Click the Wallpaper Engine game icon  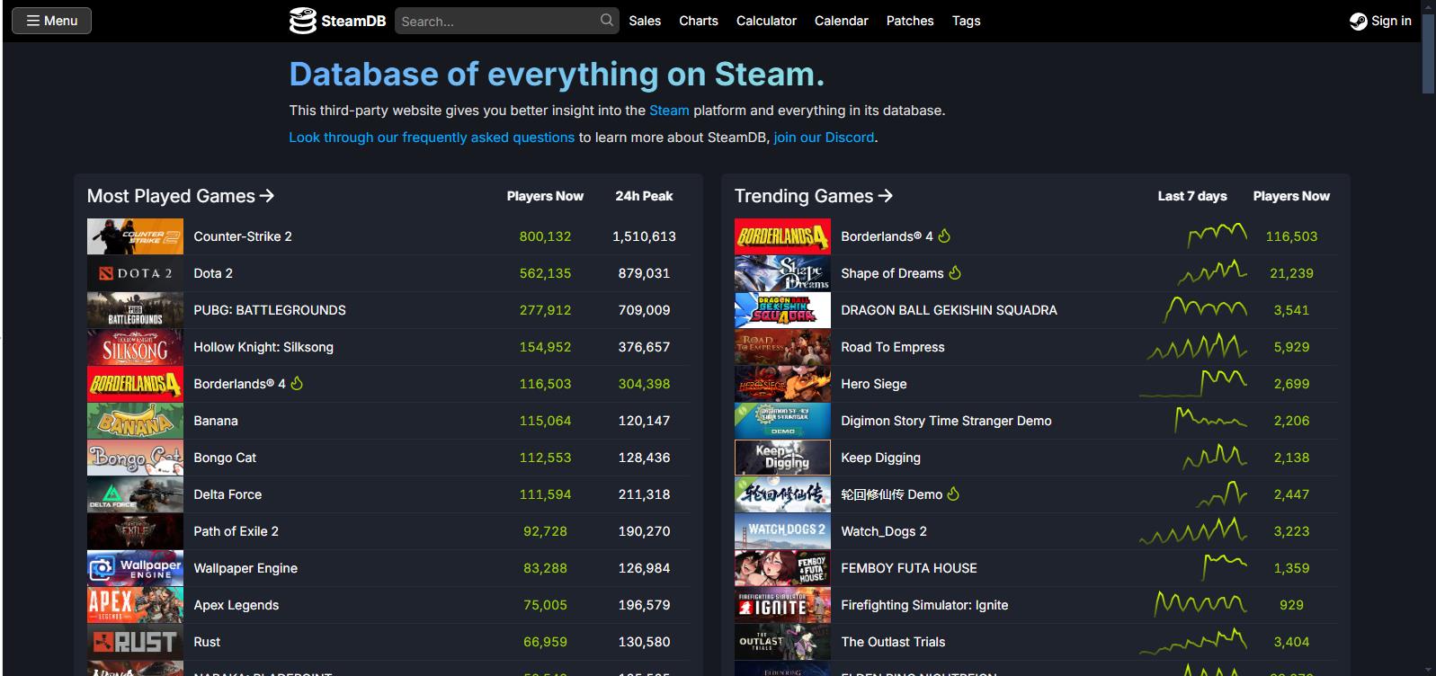click(135, 568)
